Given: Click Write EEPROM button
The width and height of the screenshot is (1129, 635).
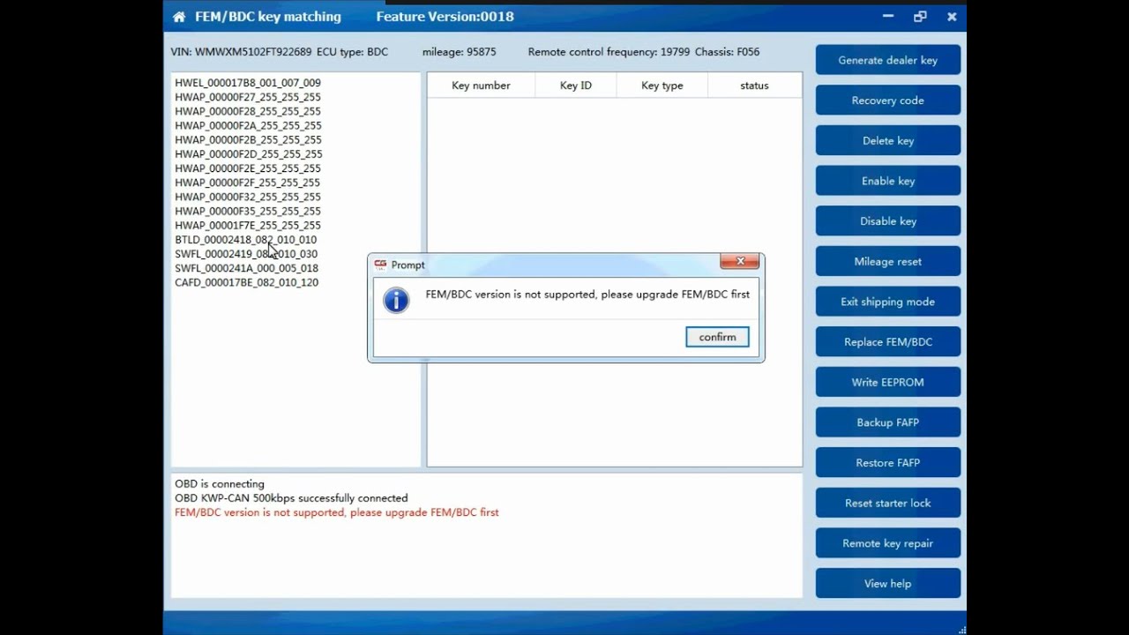Looking at the screenshot, I should coord(887,383).
